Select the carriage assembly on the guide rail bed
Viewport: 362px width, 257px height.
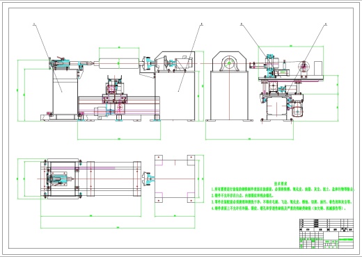[115, 95]
